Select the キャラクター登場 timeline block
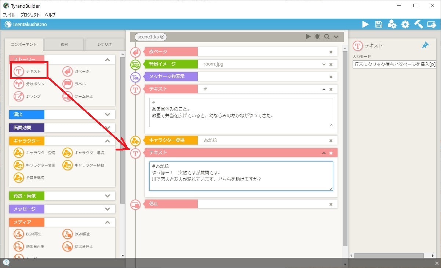This screenshot has height=268, width=441. click(x=241, y=140)
